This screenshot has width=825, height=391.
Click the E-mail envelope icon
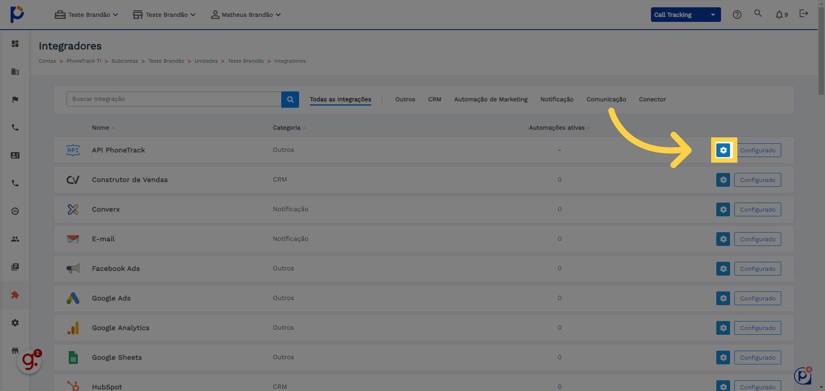73,239
